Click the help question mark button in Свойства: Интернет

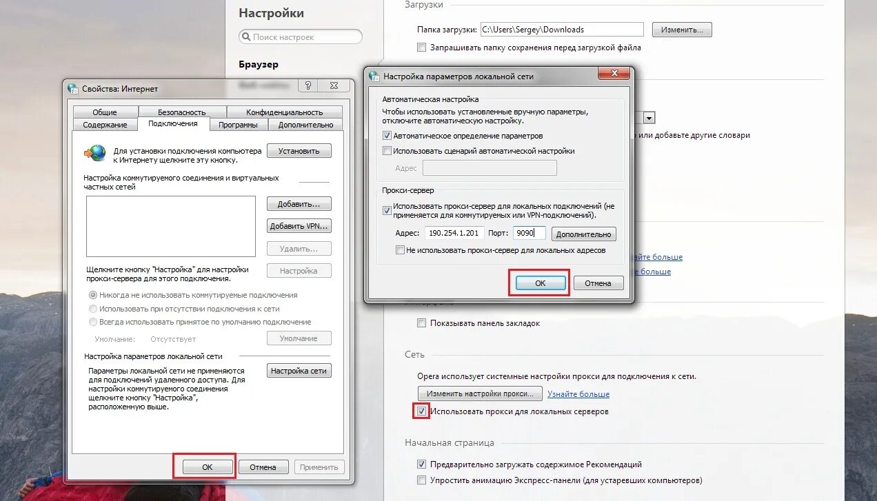[x=308, y=85]
